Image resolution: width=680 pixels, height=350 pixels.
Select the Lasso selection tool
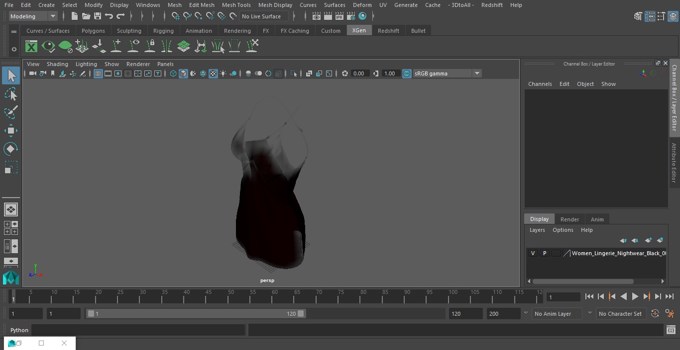[11, 94]
